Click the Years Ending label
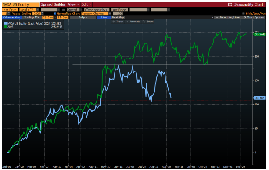 point(22,14)
